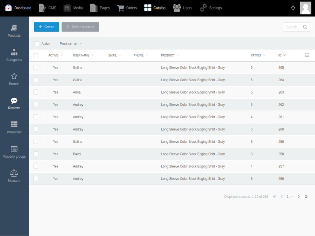Go to Brands star icon
Screen dimensions: 315x236
coord(14,76)
